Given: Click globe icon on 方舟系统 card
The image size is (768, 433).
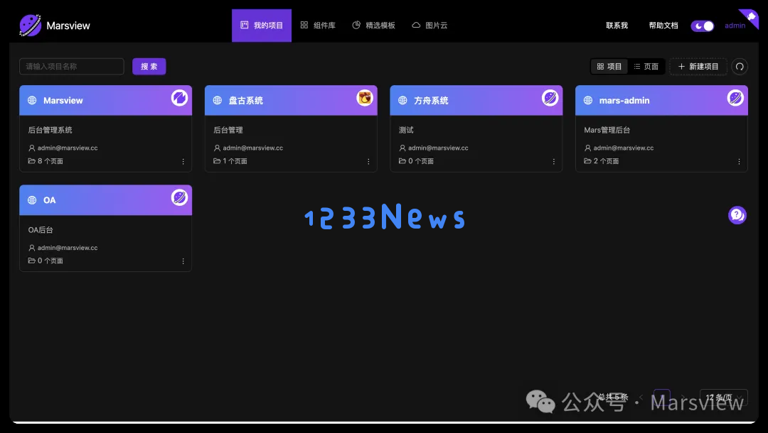Looking at the screenshot, I should [x=402, y=100].
